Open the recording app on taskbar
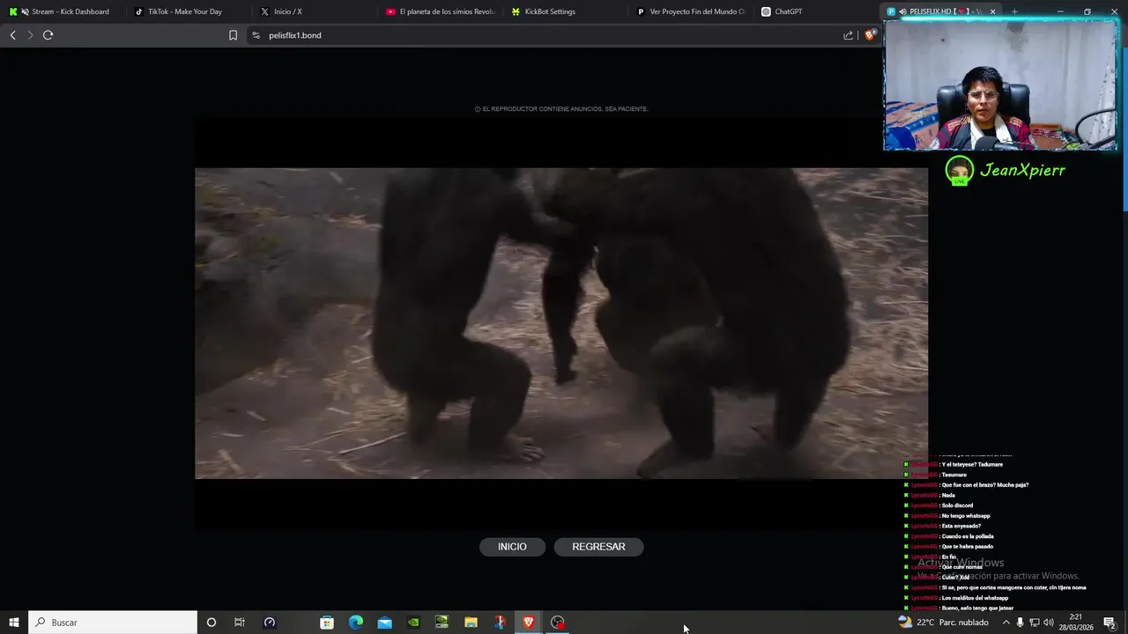 [x=558, y=623]
